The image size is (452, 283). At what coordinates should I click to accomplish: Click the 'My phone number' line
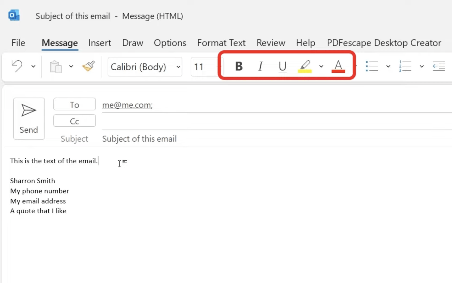(x=40, y=191)
